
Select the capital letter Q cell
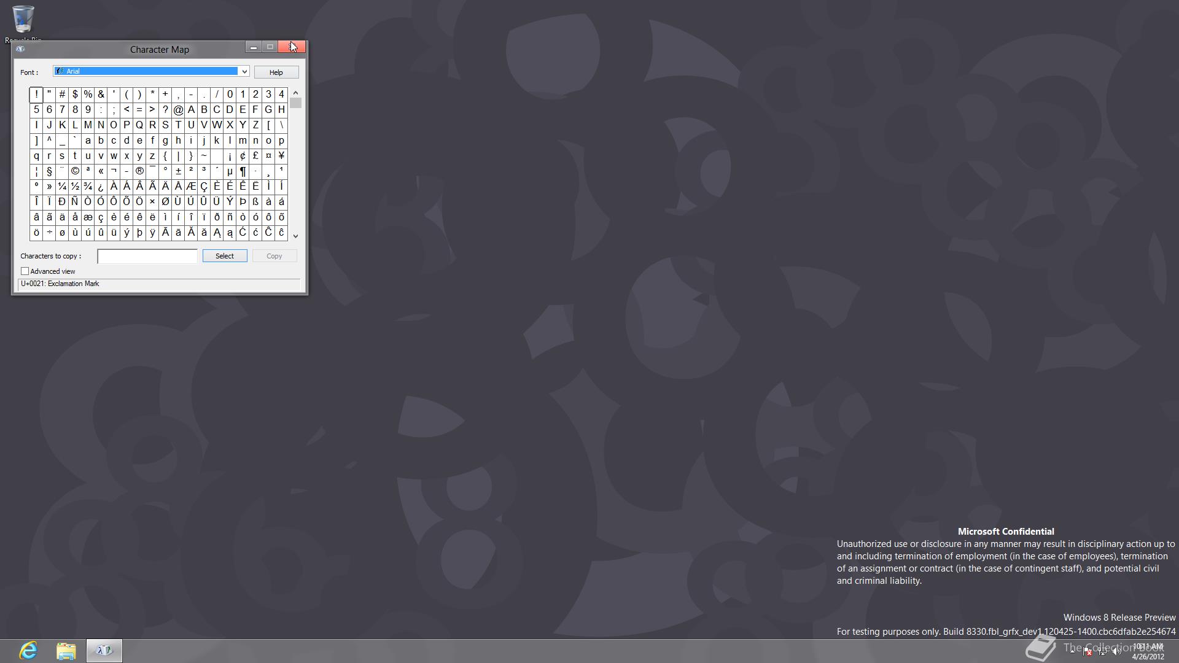click(139, 125)
